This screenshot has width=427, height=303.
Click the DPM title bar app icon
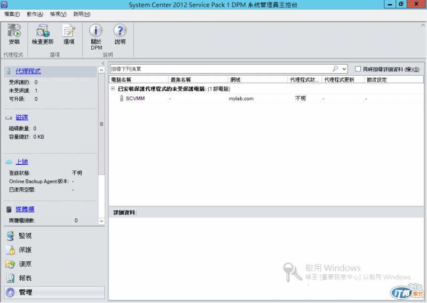coord(4,4)
